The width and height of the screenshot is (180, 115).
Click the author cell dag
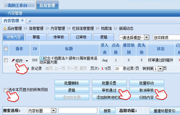tap(105, 60)
